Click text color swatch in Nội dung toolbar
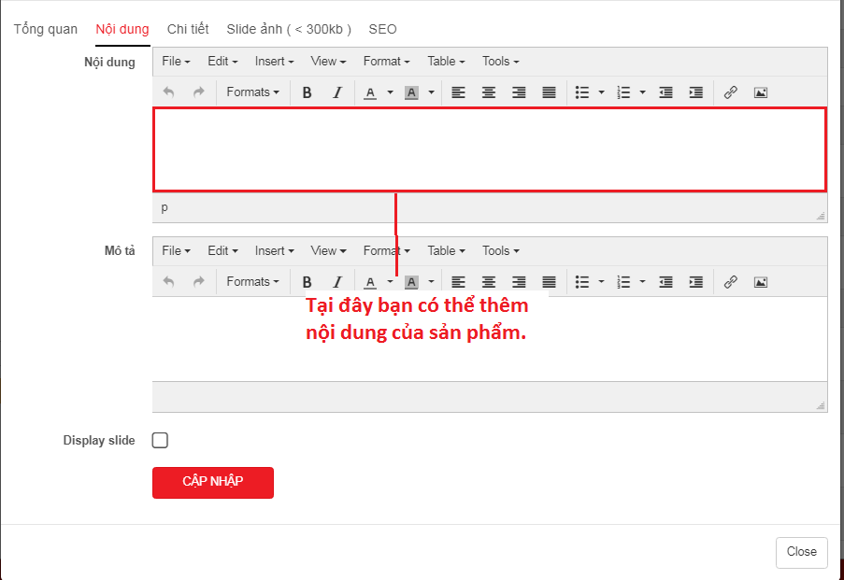Viewport: 844px width, 580px height. click(x=370, y=92)
